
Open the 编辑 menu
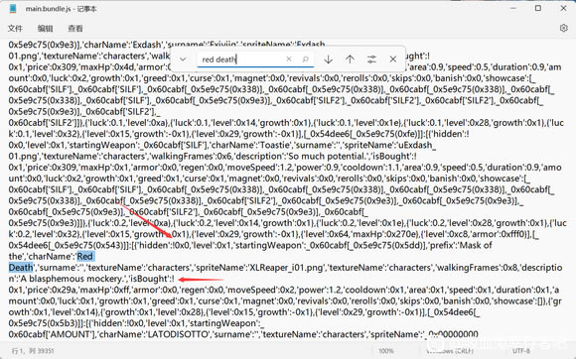[x=45, y=28]
